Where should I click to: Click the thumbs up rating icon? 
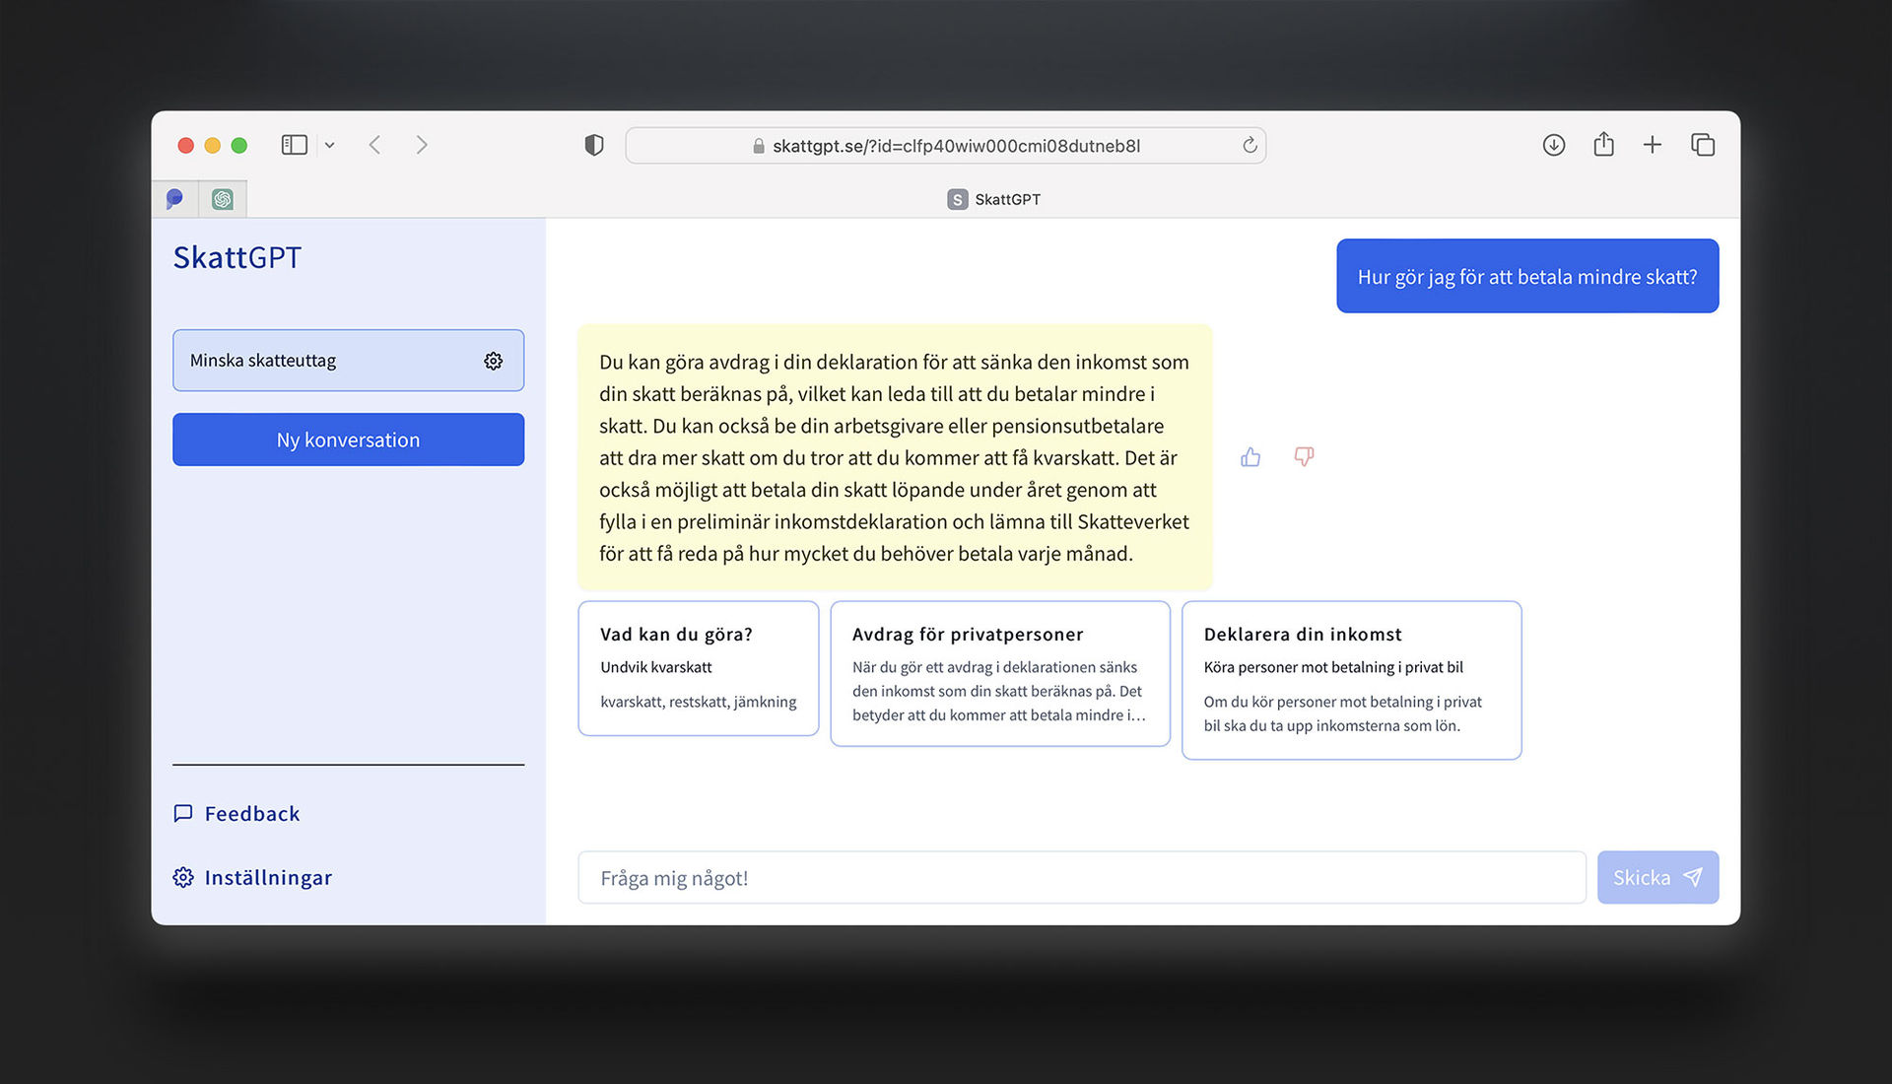1250,457
